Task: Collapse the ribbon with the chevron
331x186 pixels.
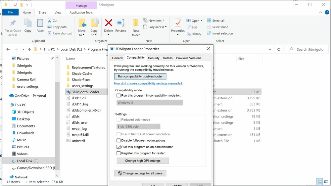Action: [320, 13]
